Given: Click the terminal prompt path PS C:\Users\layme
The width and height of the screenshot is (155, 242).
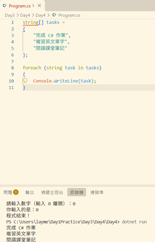Looking at the screenshot, I should pyautogui.click(x=28, y=222).
